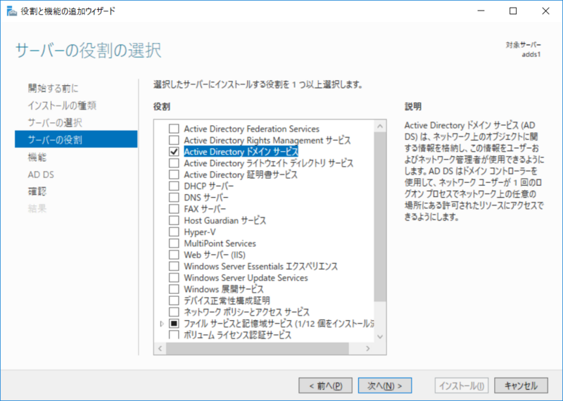Viewport: 563px width, 401px height.
Task: Go to the サーバーの選択 step
Action: pyautogui.click(x=55, y=123)
